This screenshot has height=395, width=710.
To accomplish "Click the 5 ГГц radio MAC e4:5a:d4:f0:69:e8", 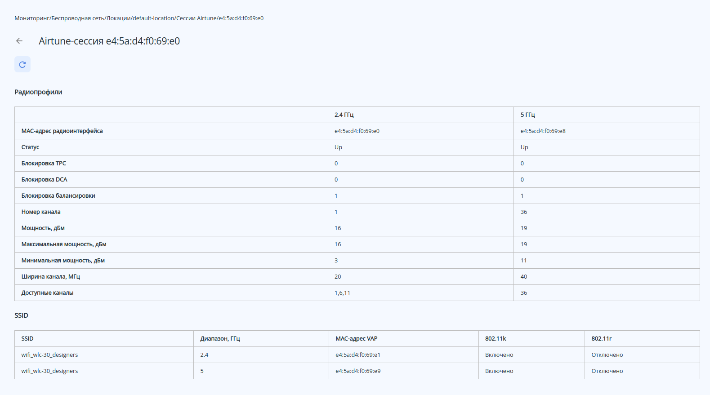I will tap(543, 131).
